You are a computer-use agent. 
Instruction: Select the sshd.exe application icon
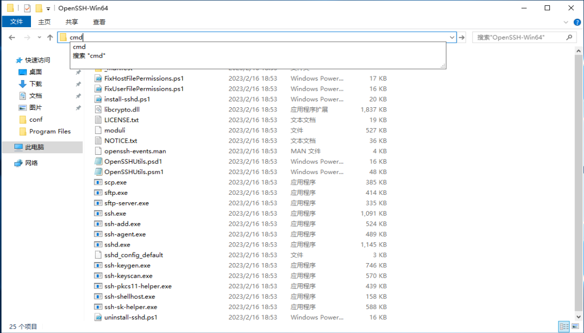pyautogui.click(x=98, y=245)
